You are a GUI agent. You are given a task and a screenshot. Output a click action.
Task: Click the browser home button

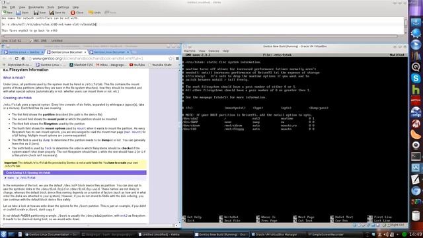click(23, 58)
